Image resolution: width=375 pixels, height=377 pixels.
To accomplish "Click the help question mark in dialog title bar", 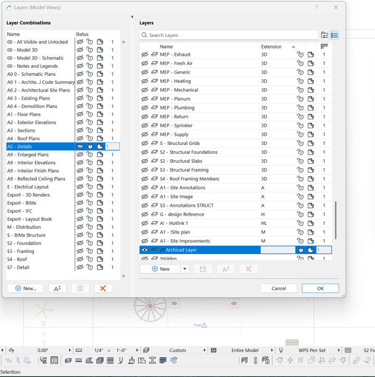I will (316, 7).
